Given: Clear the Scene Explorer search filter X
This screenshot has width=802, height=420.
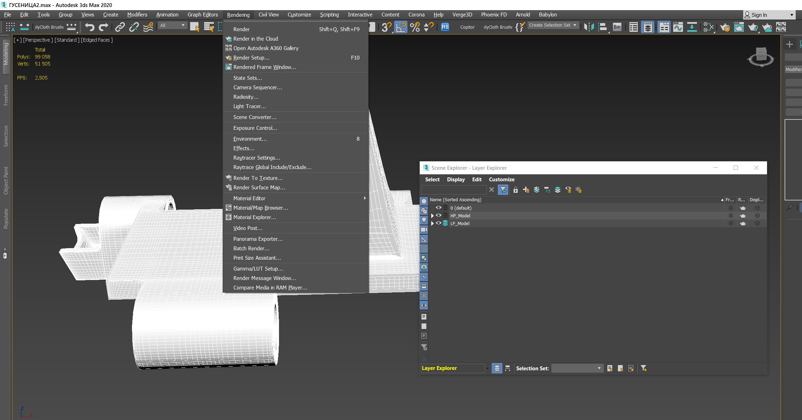Looking at the screenshot, I should point(491,189).
